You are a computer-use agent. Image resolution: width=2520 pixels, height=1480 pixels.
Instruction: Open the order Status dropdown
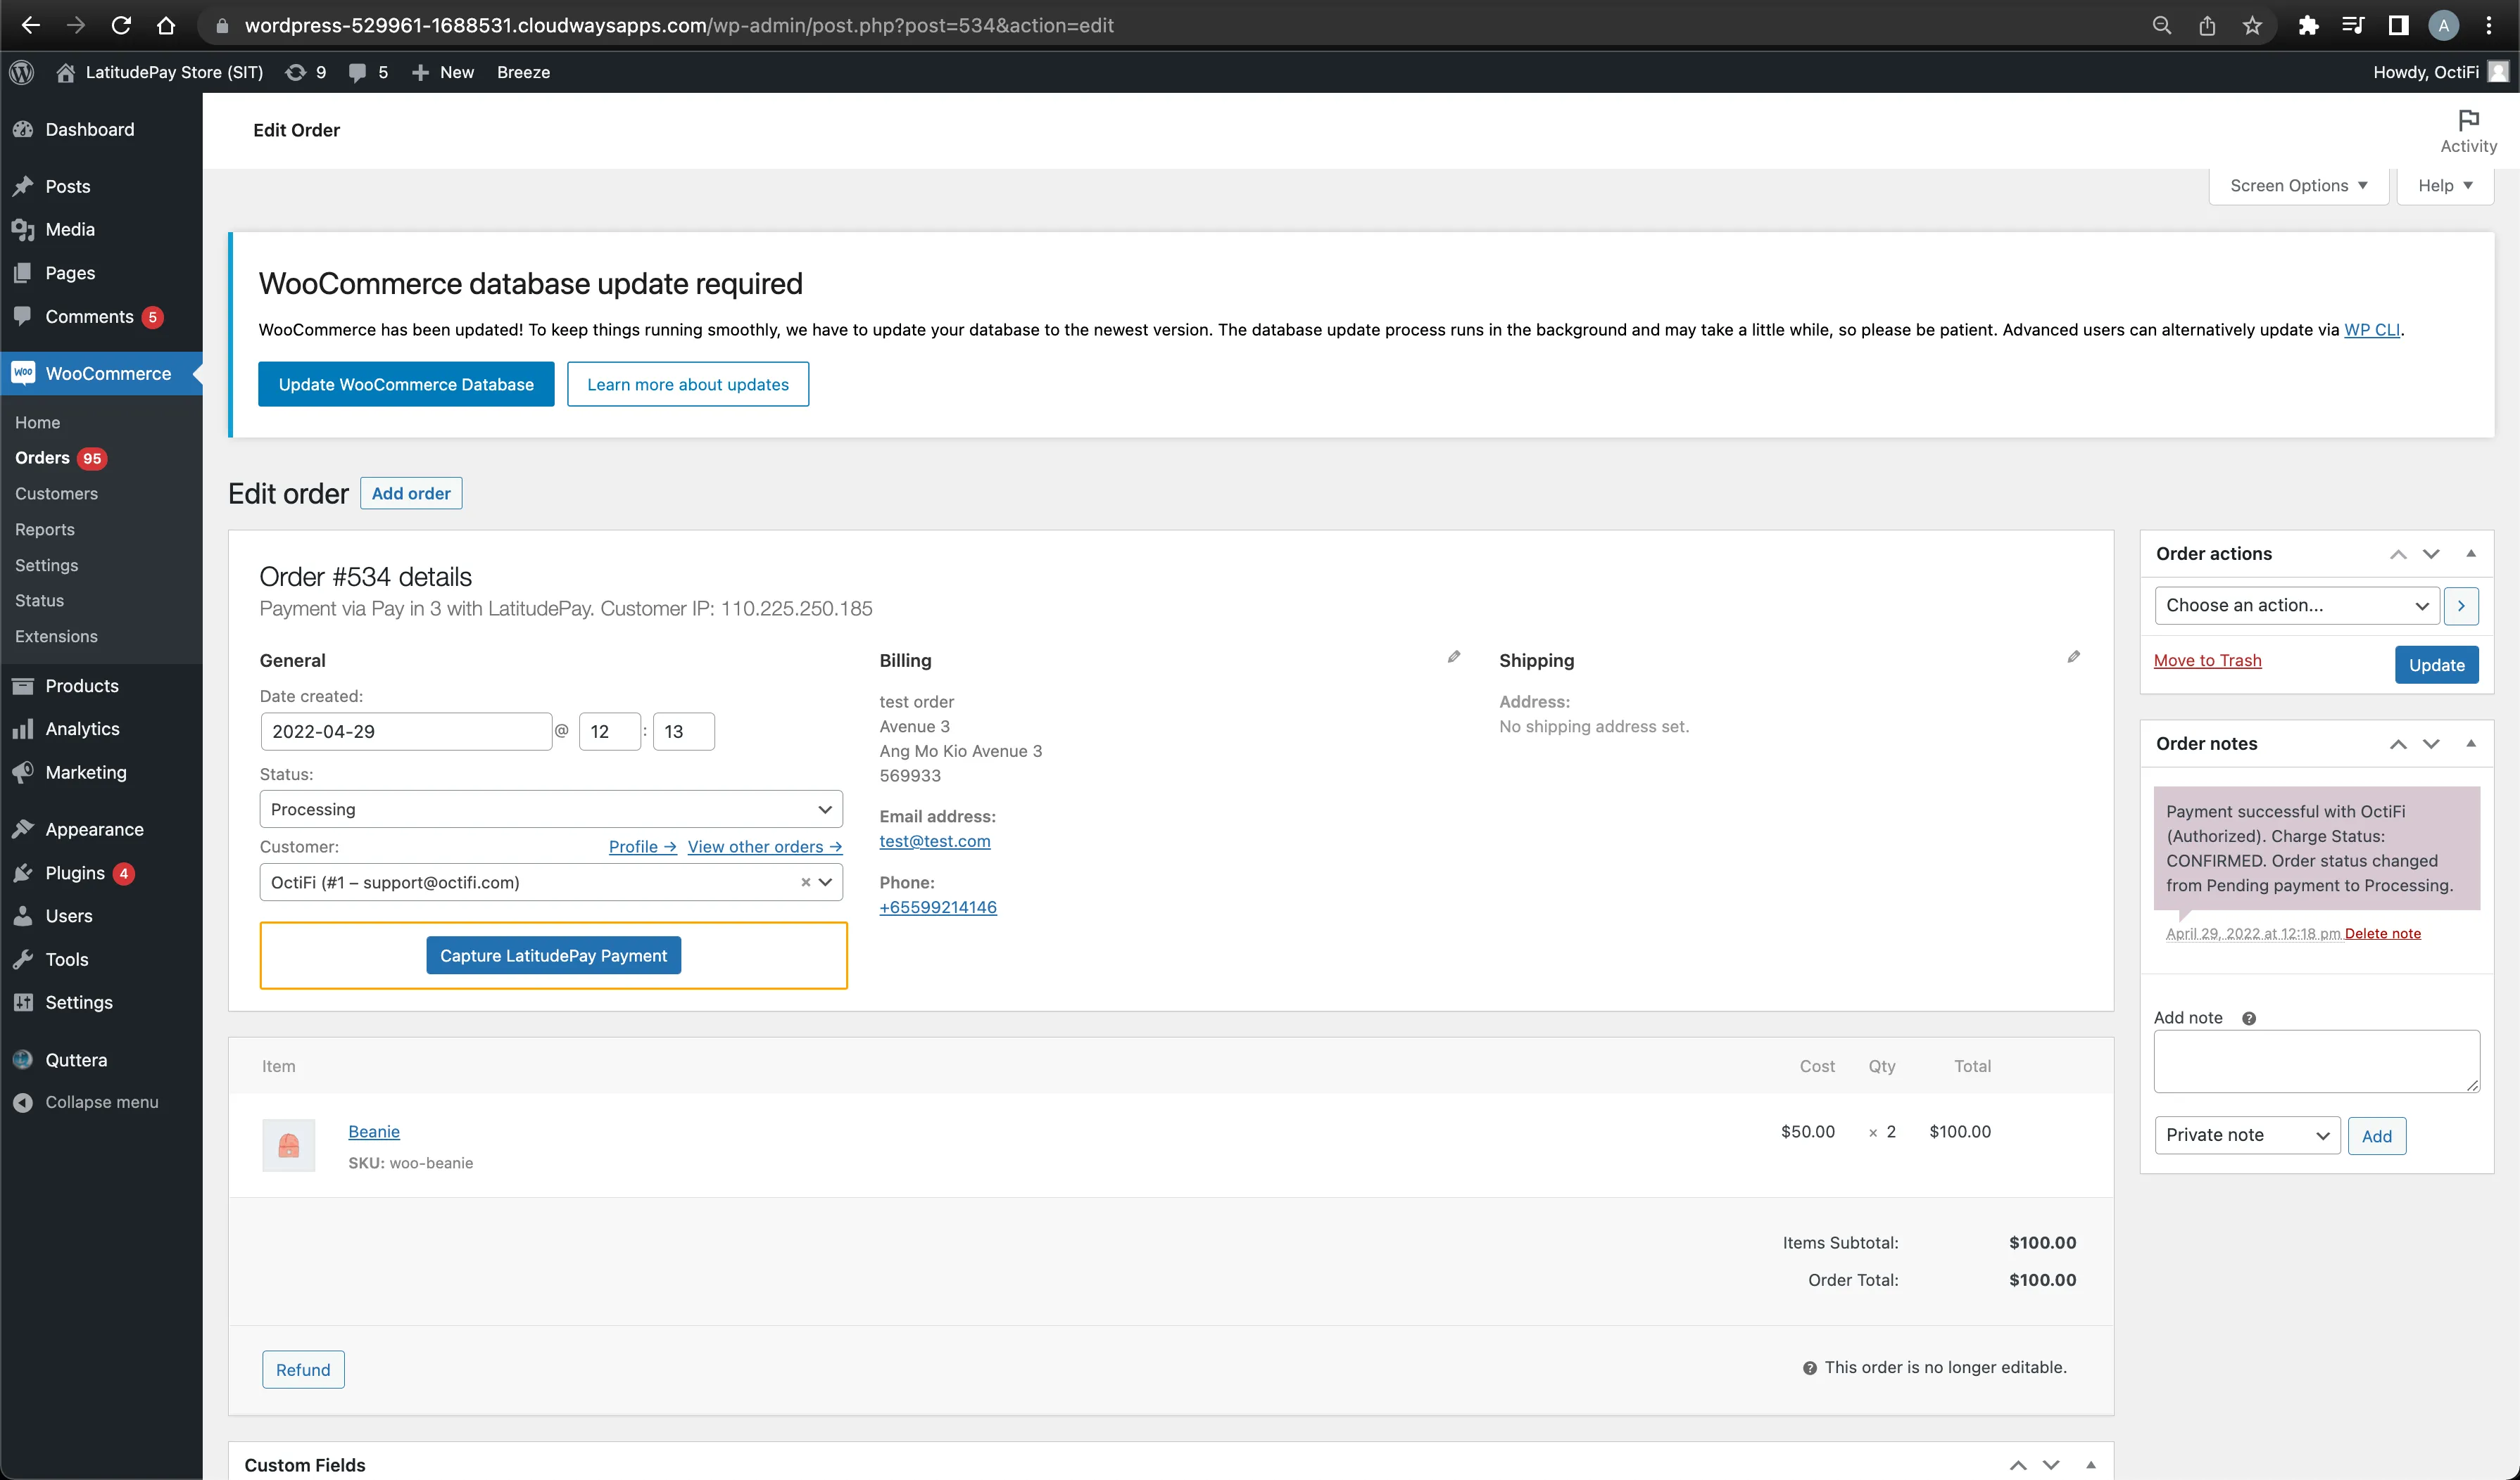pos(551,810)
